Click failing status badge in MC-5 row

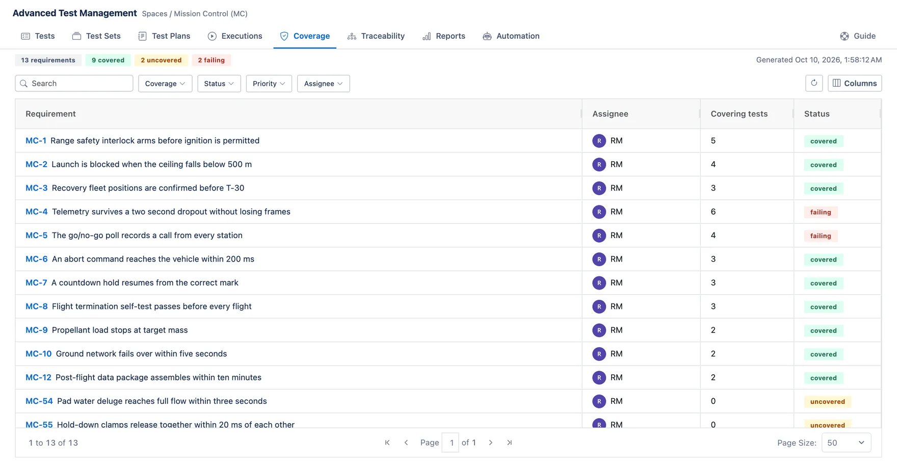(821, 236)
